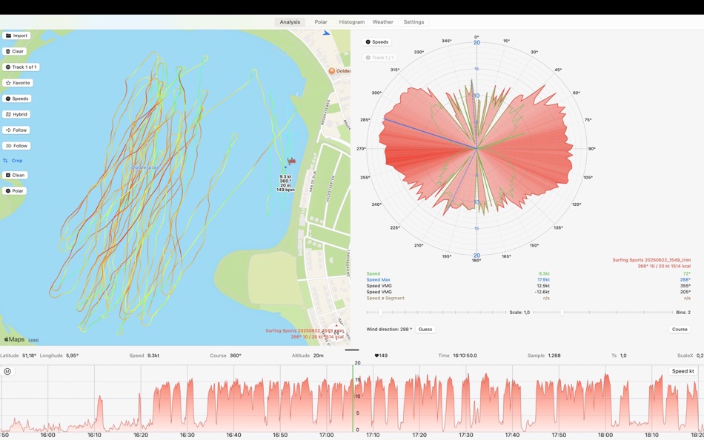Click the red Surfing Sports track title under polar
This screenshot has width=704, height=440.
pos(651,260)
